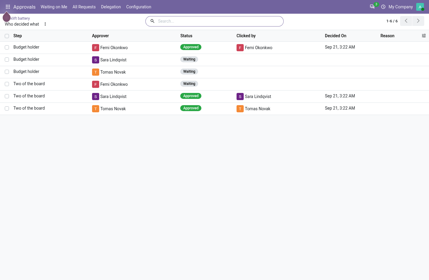Sort by the Reason column header

[387, 36]
